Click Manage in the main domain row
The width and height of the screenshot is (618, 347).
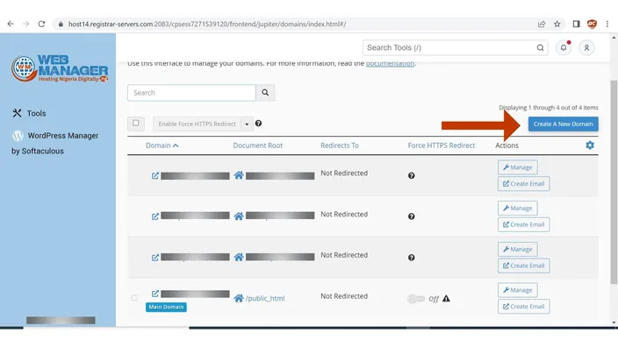[x=518, y=290]
